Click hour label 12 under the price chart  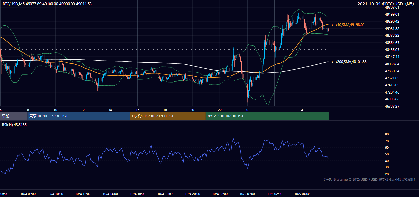[x=83, y=110]
